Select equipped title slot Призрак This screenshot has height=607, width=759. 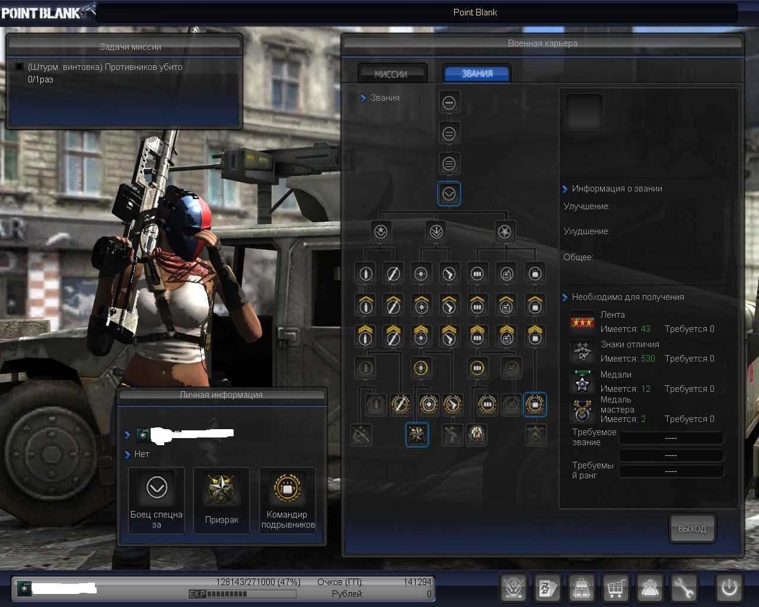point(222,500)
